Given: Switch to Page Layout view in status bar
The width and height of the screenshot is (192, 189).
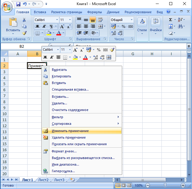Looking at the screenshot, I should click(123, 185).
